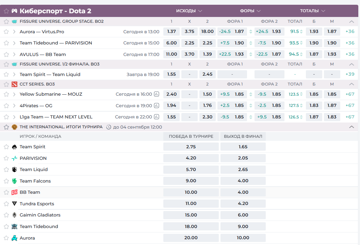Open statistics icon for L1ga Team match
360x245 pixels.
click(x=157, y=117)
